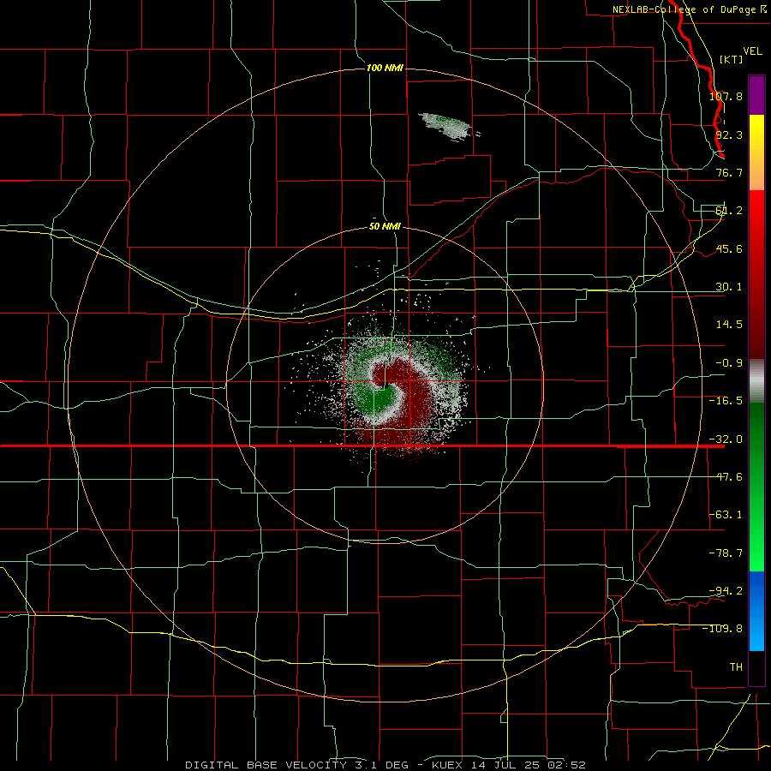
Task: Click the 76.7 velocity scale value
Action: pos(729,172)
